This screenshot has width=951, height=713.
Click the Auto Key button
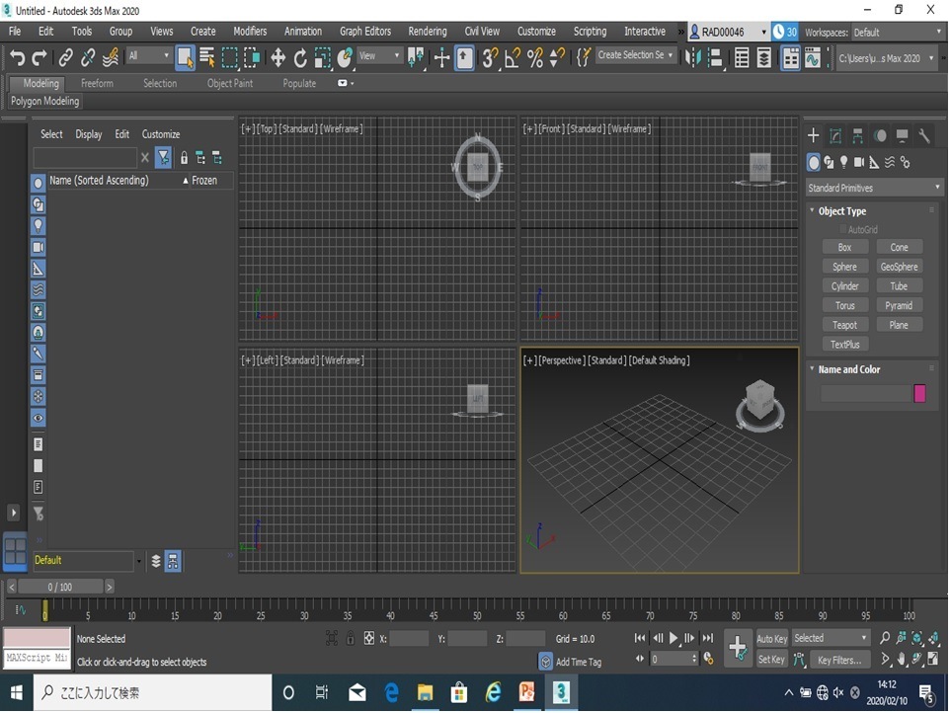tap(771, 638)
